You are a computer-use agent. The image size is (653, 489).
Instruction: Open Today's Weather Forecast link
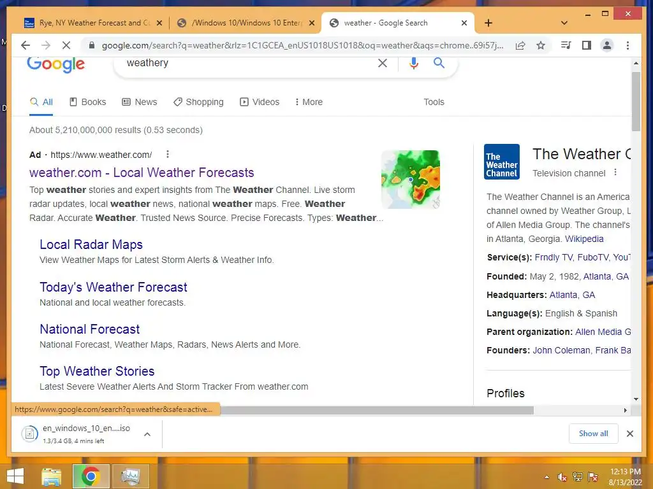pos(114,287)
